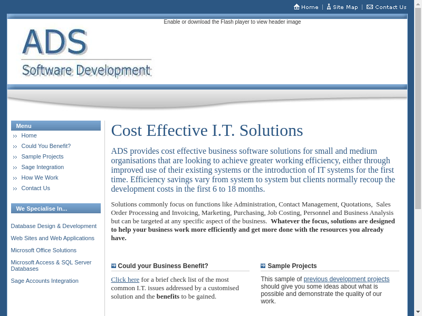Screen dimensions: 422x316
Task: Open the 'Click here' checklist link
Action: tap(125, 280)
